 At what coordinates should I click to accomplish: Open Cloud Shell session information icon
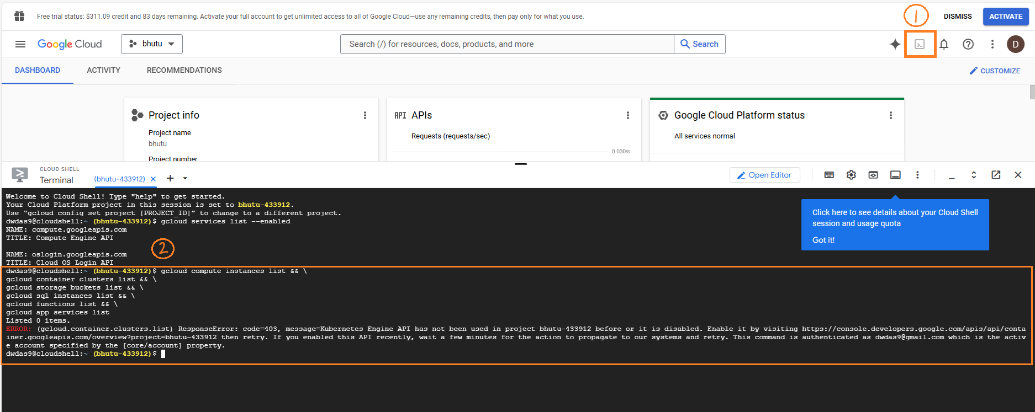[x=895, y=175]
